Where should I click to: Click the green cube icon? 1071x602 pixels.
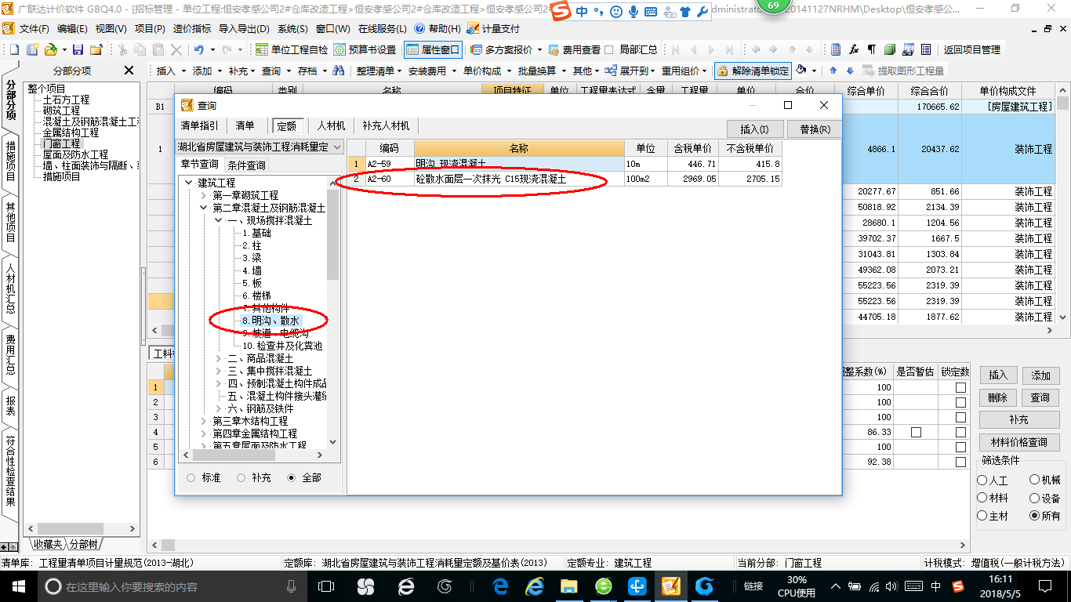(890, 49)
